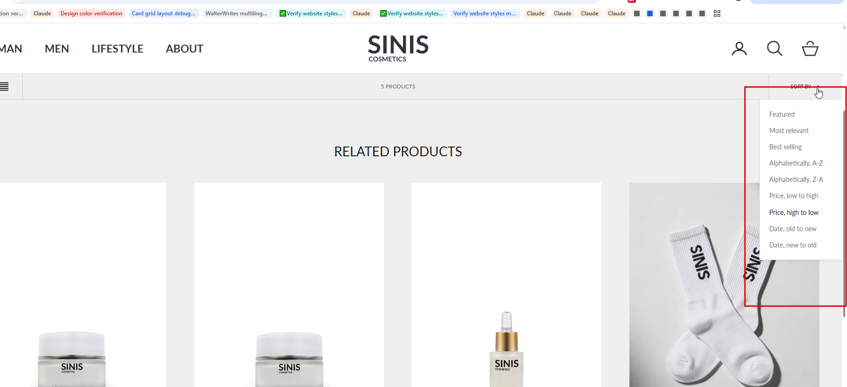Click the list view lines icon

point(4,87)
